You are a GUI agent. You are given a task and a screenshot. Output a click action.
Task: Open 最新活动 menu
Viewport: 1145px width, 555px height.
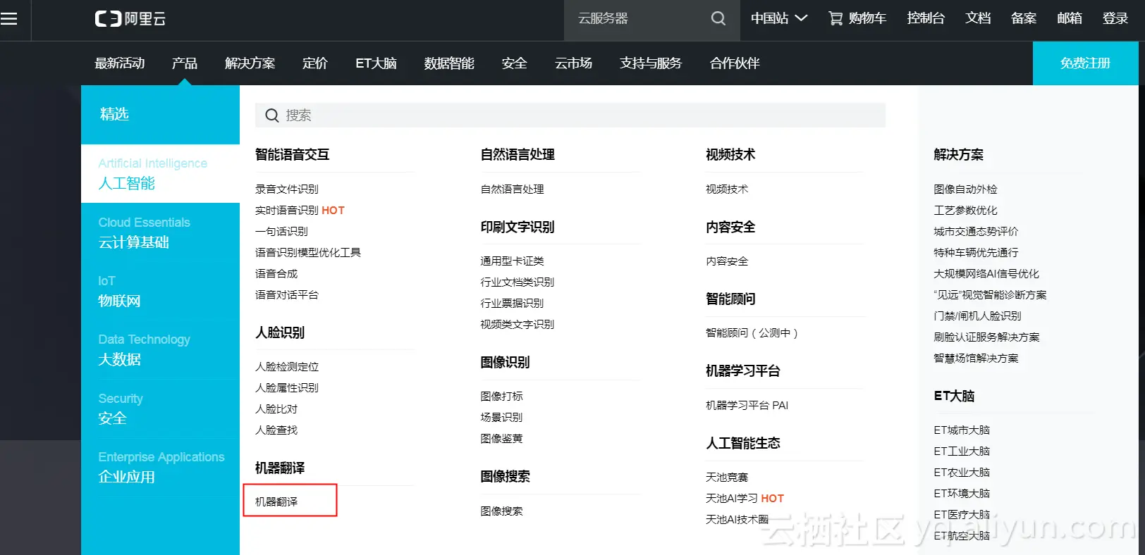tap(120, 63)
